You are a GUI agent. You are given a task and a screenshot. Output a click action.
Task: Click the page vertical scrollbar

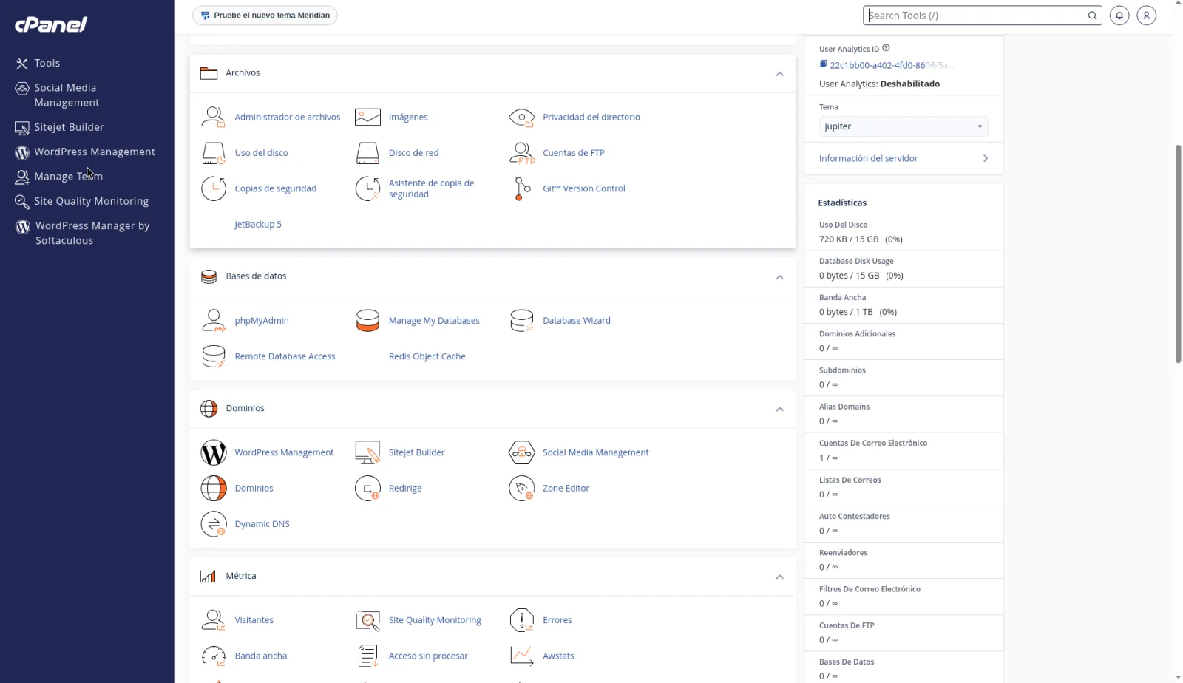click(x=1178, y=254)
